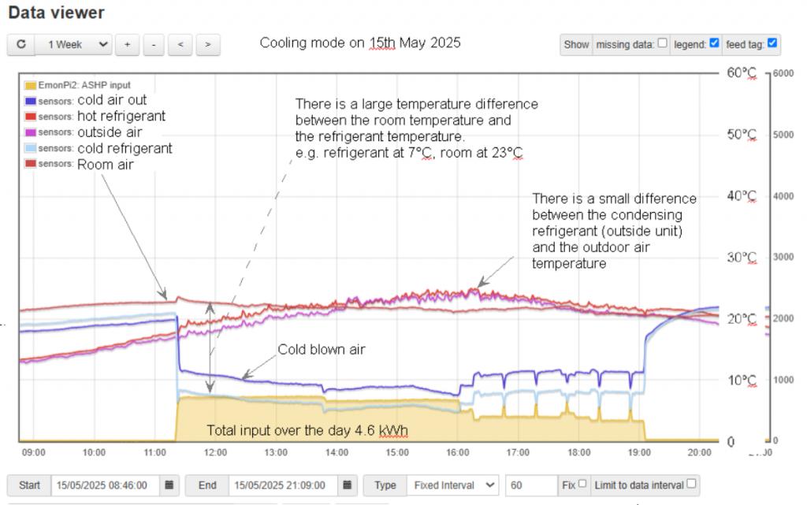Disable the feed tag checkbox
Viewport: 807px width, 505px height.
772,43
